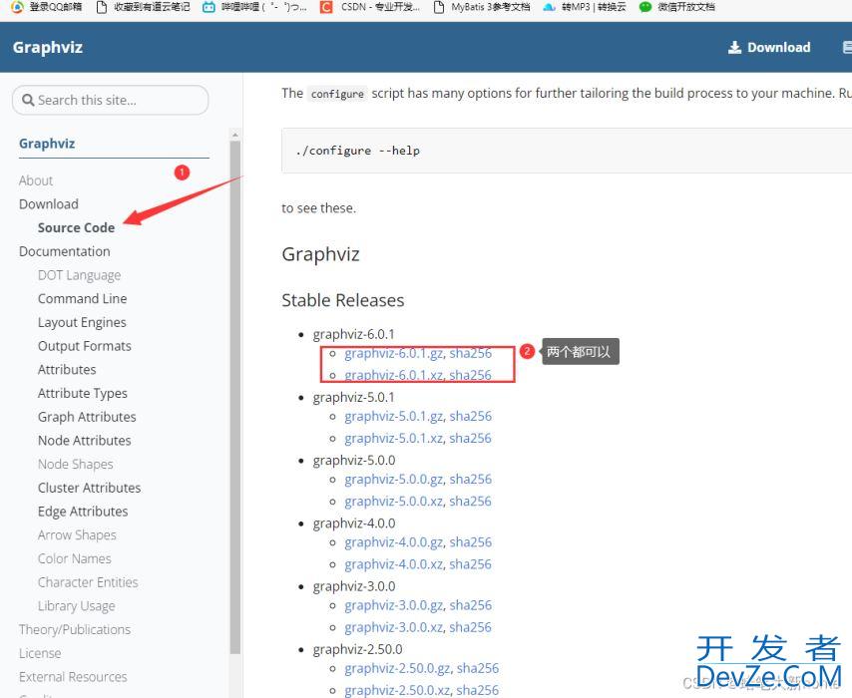Open Layout Engines page
The image size is (852, 698).
click(82, 323)
